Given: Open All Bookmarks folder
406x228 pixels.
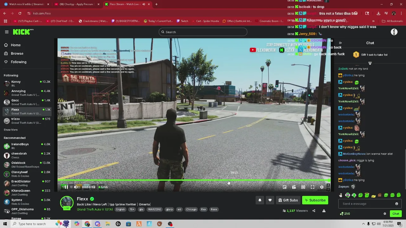Looking at the screenshot, I should pyautogui.click(x=393, y=21).
